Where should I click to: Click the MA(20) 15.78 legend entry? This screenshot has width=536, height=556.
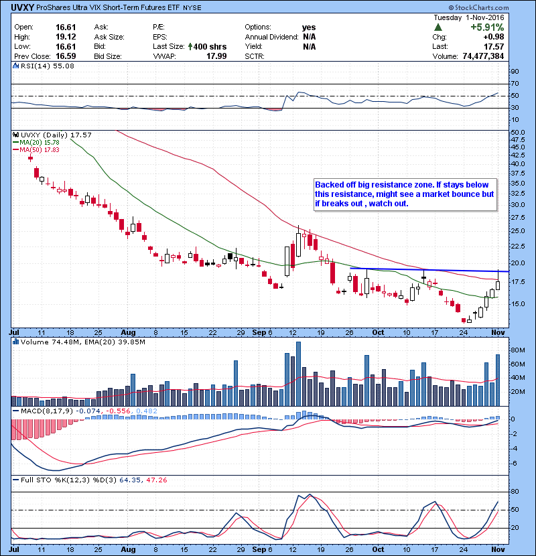click(36, 142)
